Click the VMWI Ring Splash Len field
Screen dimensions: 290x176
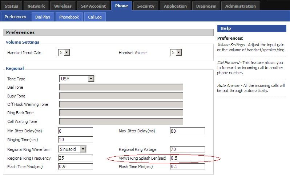[x=187, y=158]
